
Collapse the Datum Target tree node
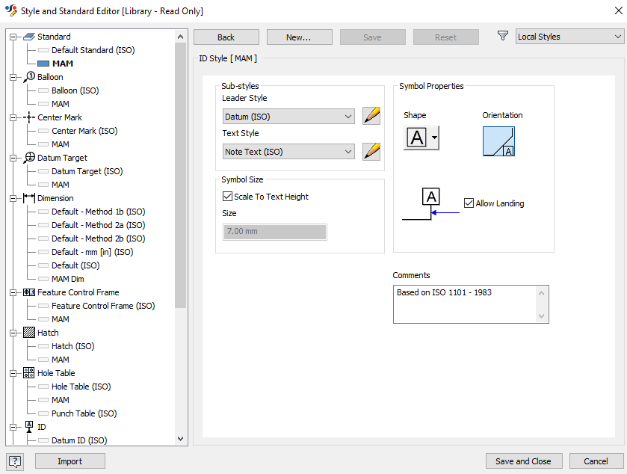coord(13,158)
